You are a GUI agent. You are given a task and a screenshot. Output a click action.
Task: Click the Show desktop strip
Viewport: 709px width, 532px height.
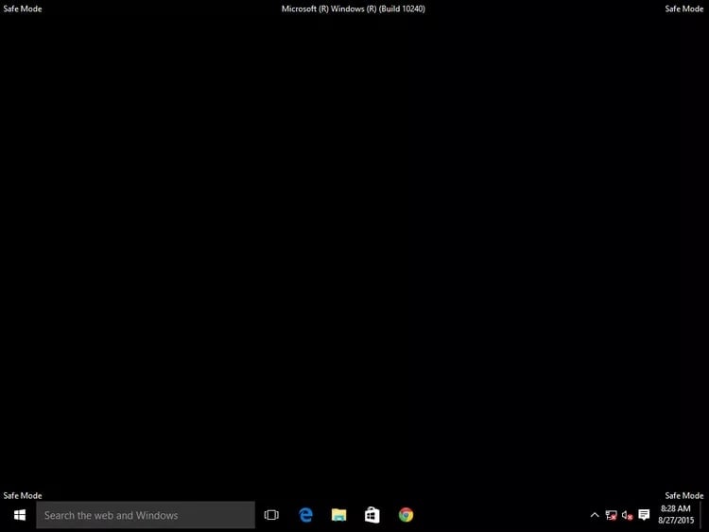704,515
